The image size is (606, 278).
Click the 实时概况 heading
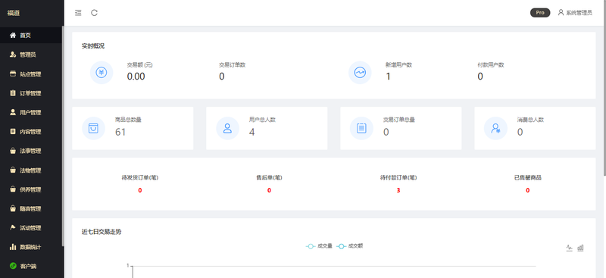click(93, 46)
